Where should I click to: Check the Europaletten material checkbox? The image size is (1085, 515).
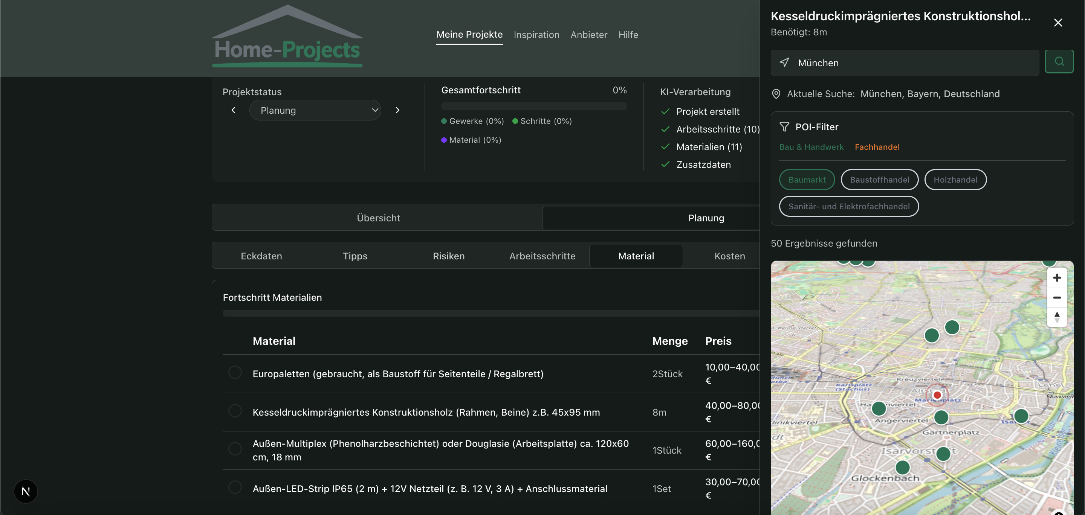[235, 373]
